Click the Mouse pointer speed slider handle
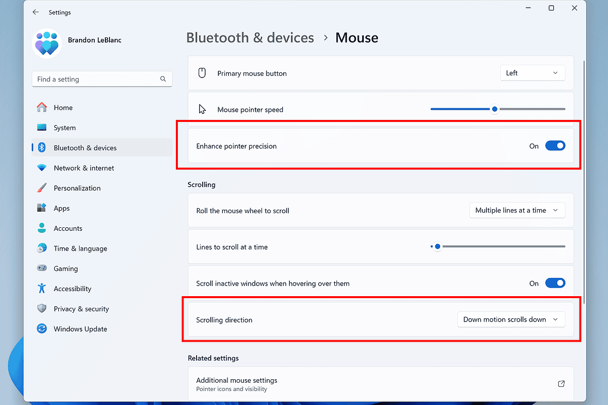 [495, 109]
